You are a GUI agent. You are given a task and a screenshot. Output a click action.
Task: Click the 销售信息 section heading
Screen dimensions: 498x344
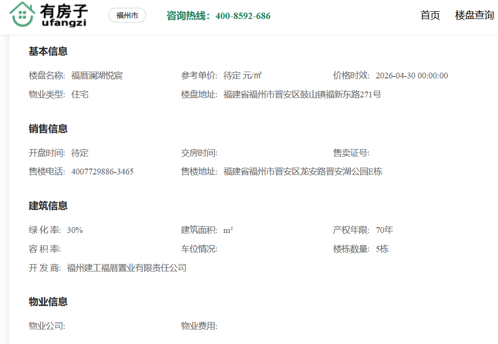tap(48, 129)
